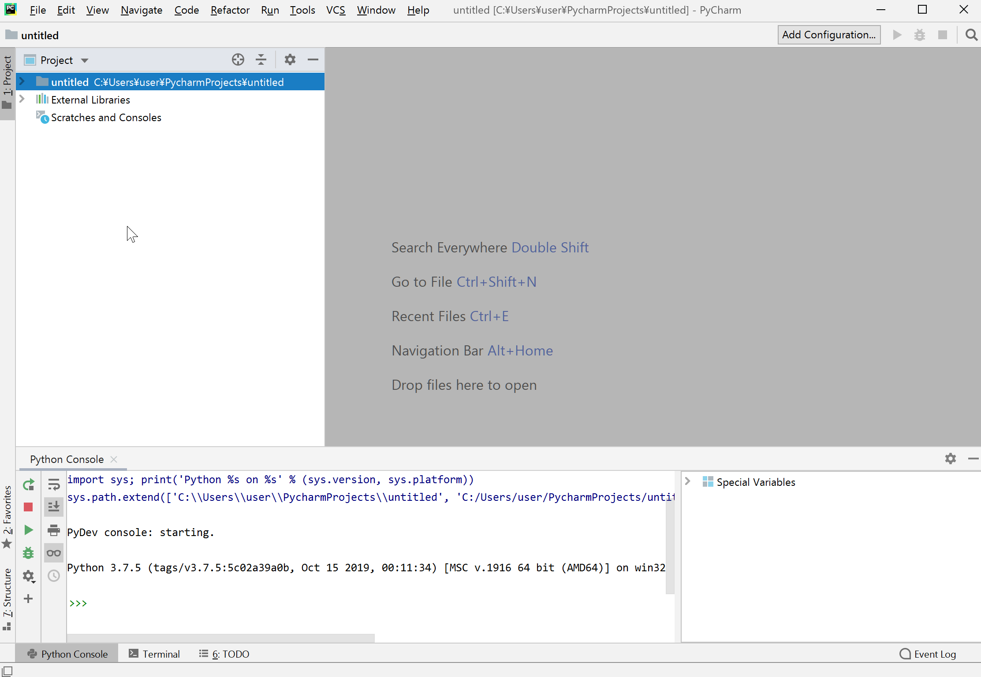
Task: Click the Print console output icon
Action: point(54,530)
